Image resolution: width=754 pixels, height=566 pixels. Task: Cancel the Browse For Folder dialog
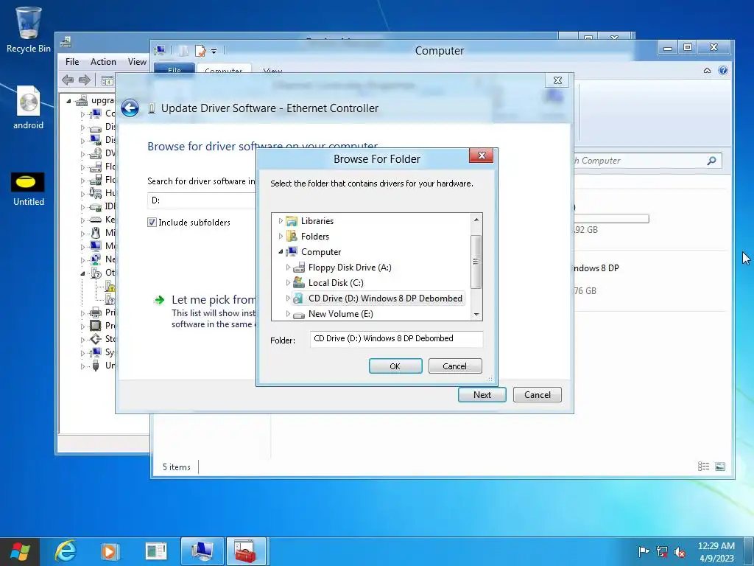point(454,366)
